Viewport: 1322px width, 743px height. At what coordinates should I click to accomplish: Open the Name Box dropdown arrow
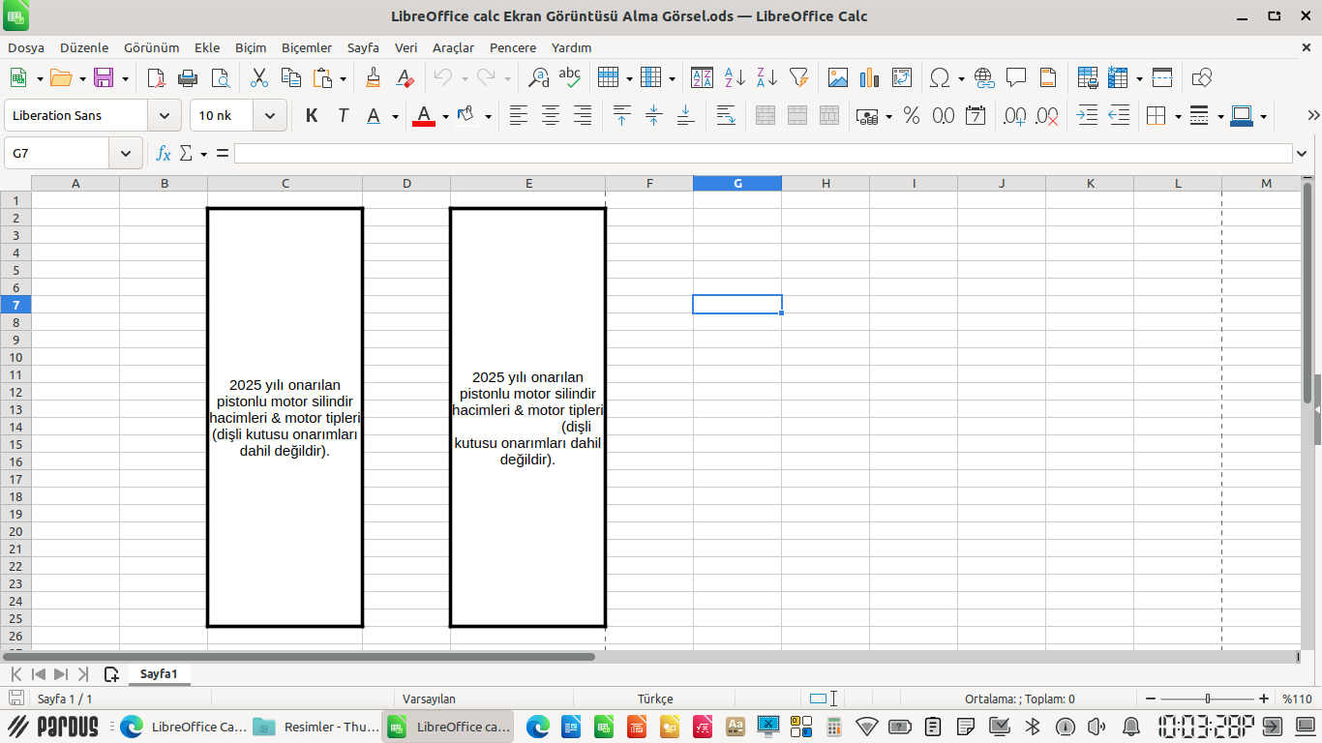coord(126,154)
